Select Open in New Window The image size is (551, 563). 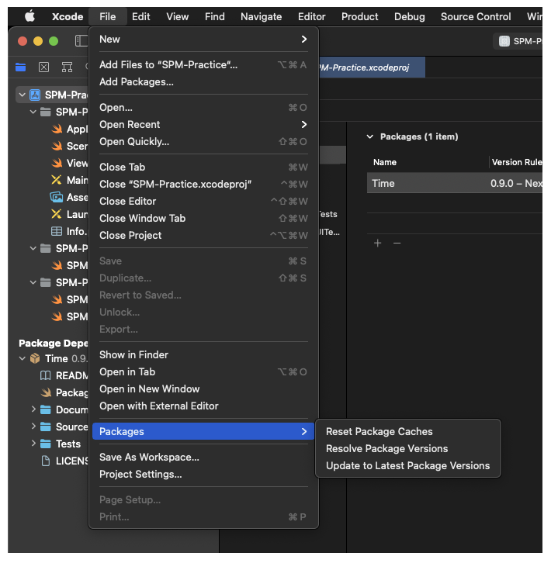coord(203,389)
